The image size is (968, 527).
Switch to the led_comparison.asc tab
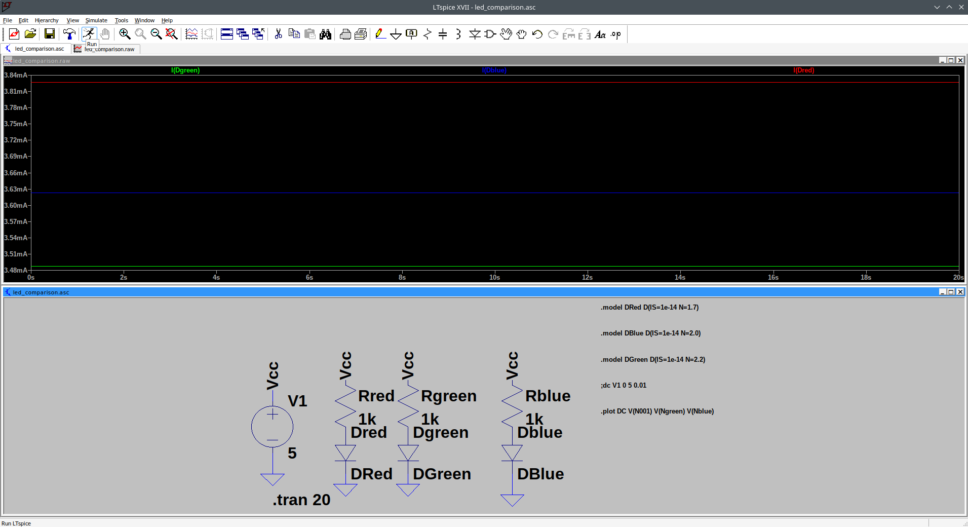pos(39,49)
